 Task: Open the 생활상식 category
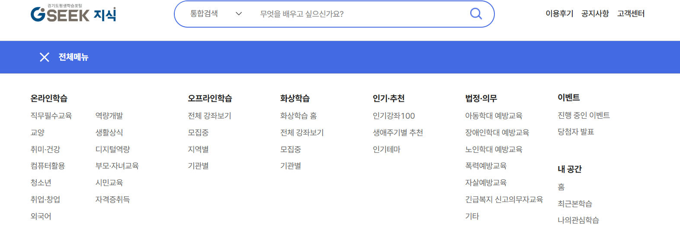109,132
